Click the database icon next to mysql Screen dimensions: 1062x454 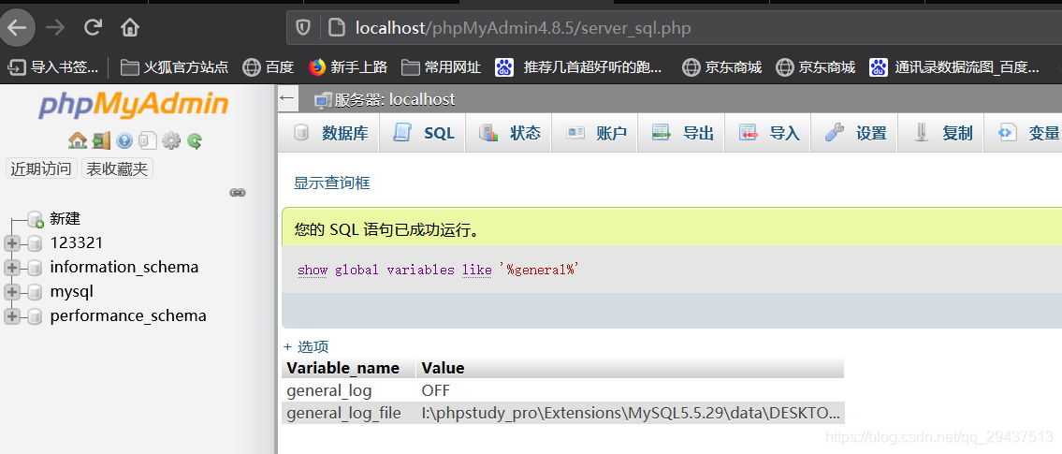(x=36, y=292)
